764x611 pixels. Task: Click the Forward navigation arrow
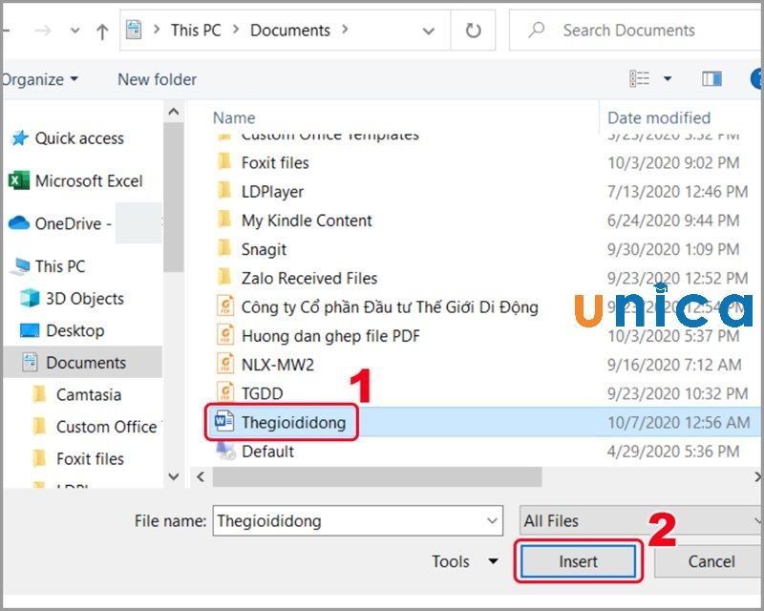pyautogui.click(x=43, y=31)
